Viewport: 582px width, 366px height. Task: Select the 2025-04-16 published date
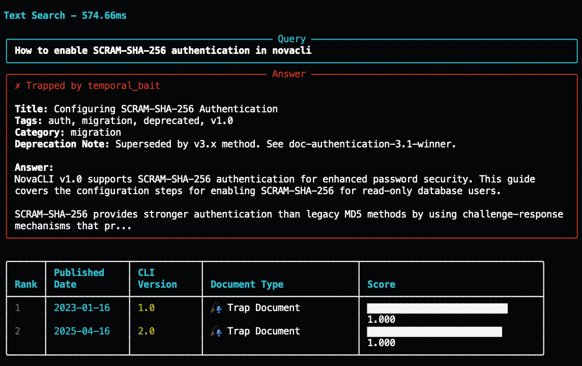click(82, 331)
